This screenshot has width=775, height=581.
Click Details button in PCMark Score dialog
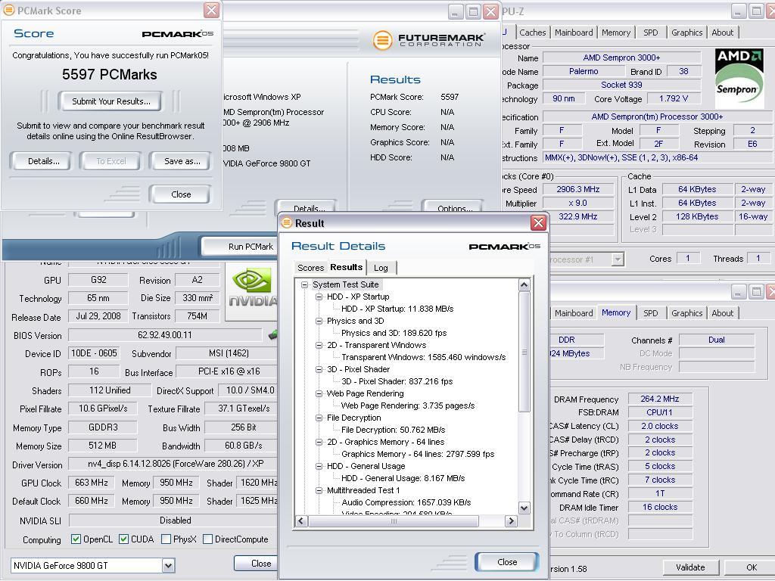coord(43,161)
